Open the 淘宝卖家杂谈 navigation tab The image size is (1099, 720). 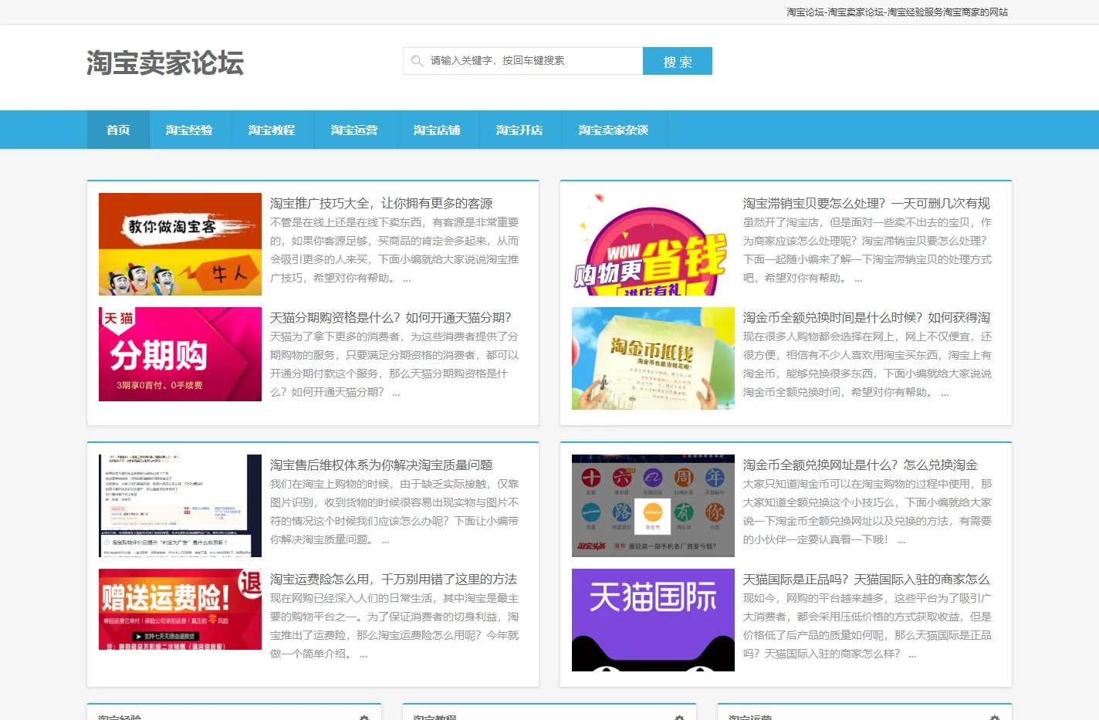tap(614, 130)
